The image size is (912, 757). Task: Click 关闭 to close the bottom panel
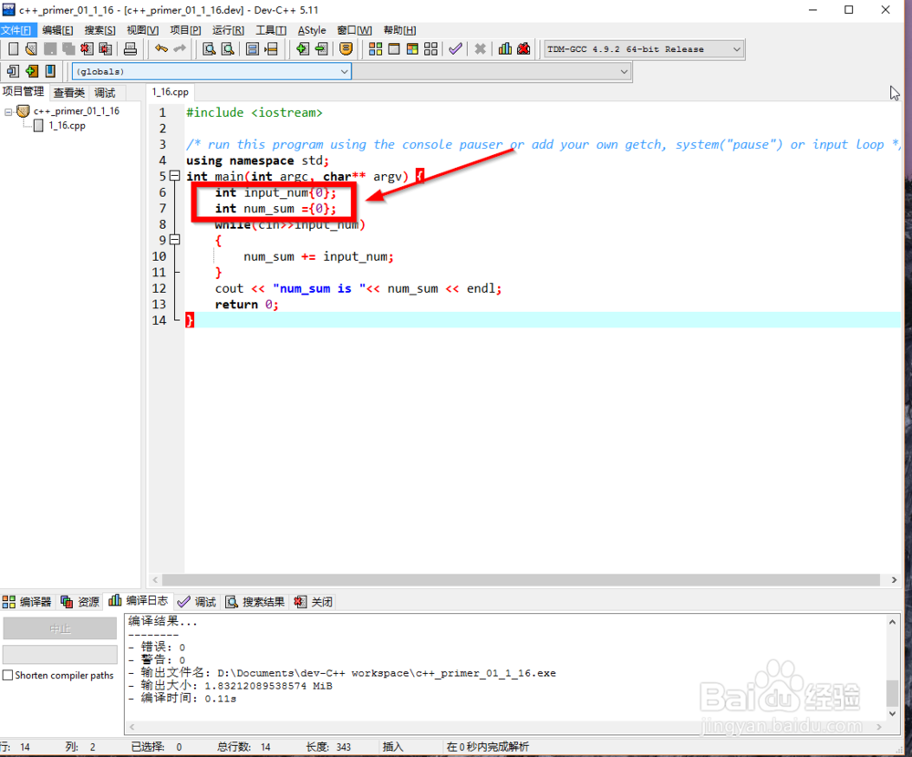coord(318,601)
